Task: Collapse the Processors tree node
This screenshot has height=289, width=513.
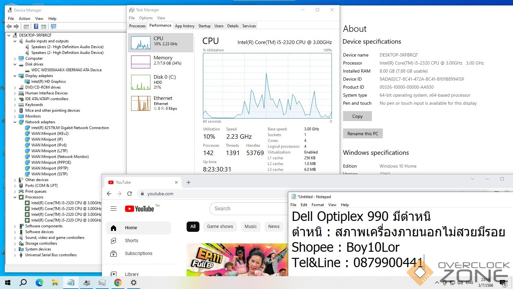Action: (15, 197)
